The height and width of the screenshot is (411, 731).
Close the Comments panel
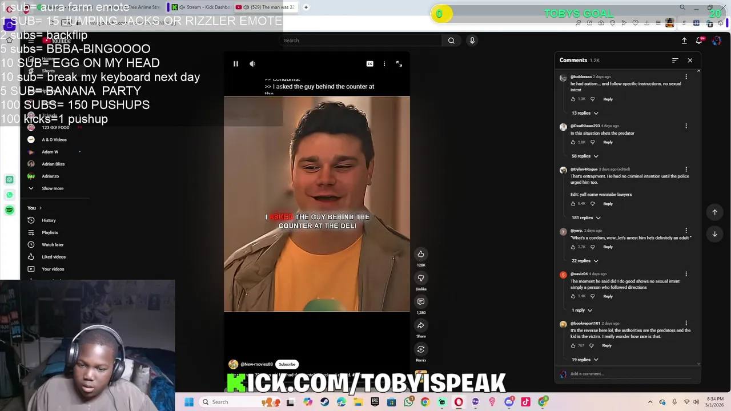[690, 61]
